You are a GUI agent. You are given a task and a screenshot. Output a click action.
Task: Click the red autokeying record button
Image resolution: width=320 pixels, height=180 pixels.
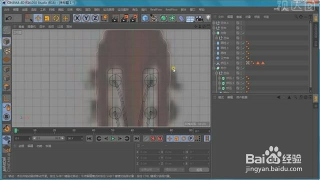click(153, 138)
